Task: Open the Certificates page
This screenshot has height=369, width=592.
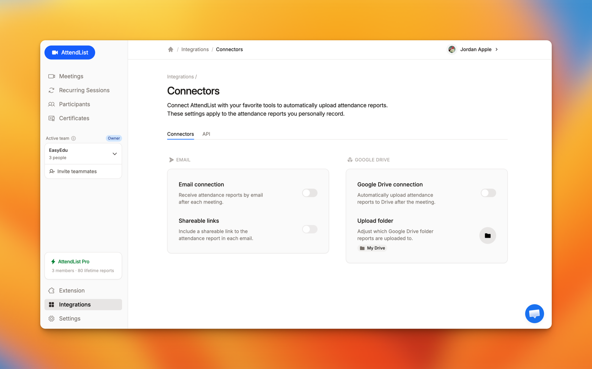Action: click(83, 118)
